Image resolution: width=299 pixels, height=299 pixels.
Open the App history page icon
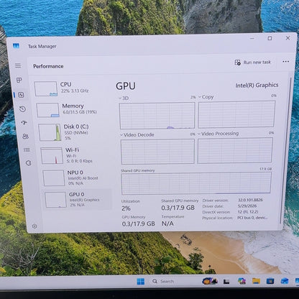point(22,109)
